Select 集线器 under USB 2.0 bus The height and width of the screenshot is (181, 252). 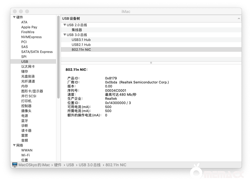point(77,30)
